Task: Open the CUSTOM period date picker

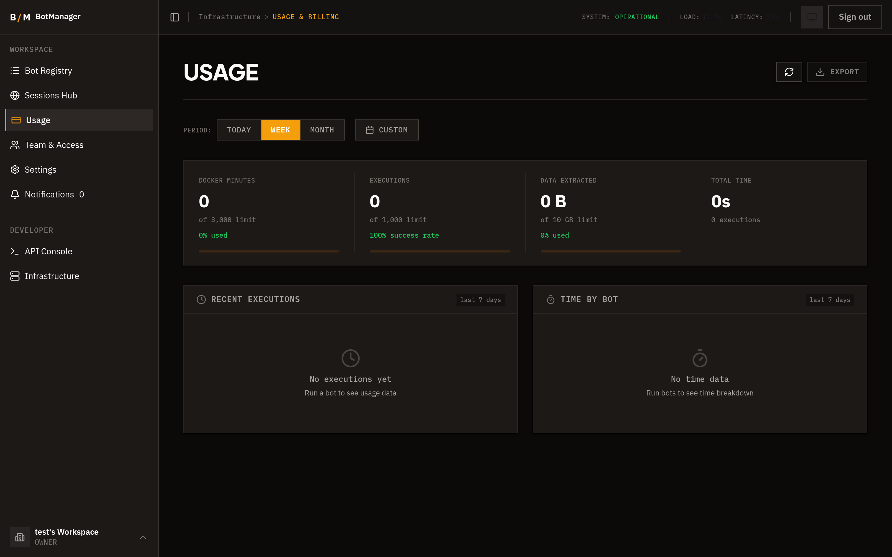Action: tap(386, 130)
